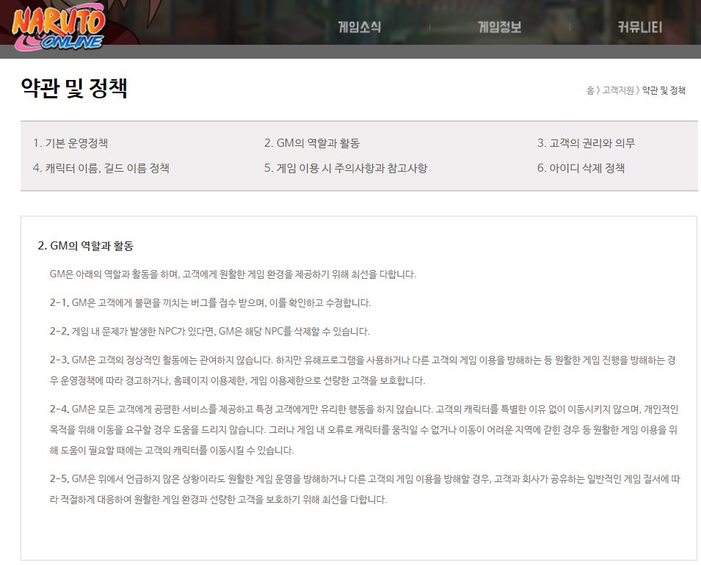Click the clause 2-4 paragraph's first line
Viewport: 701px width, 565px height.
pos(364,409)
